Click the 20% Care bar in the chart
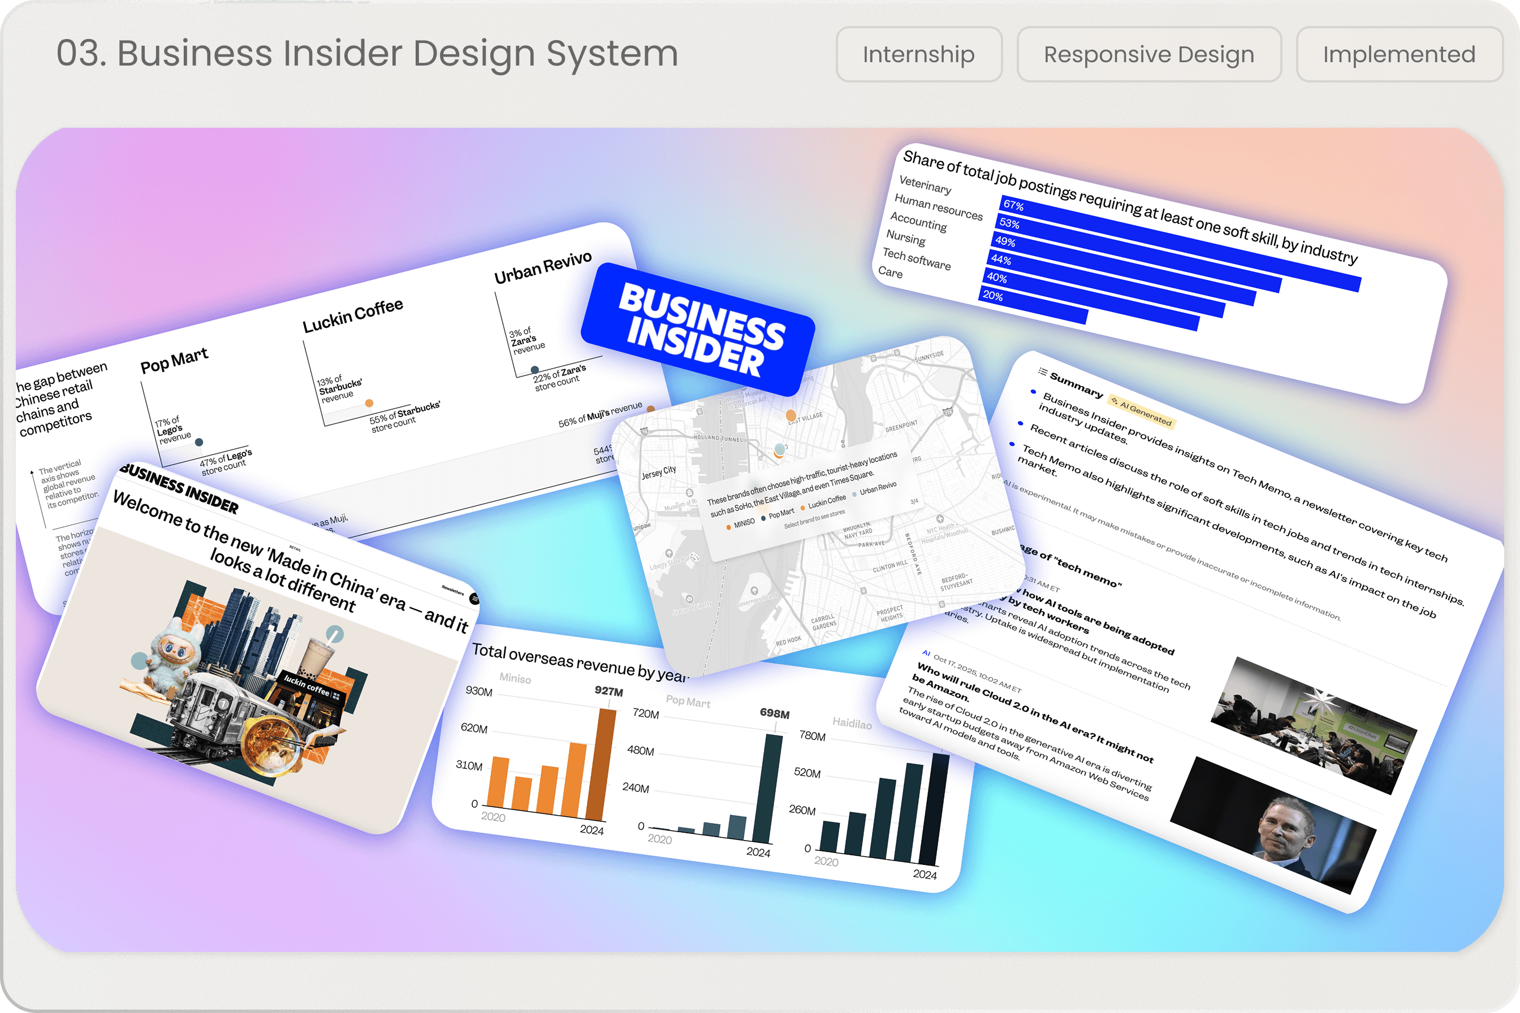The image size is (1520, 1013). tap(1033, 306)
